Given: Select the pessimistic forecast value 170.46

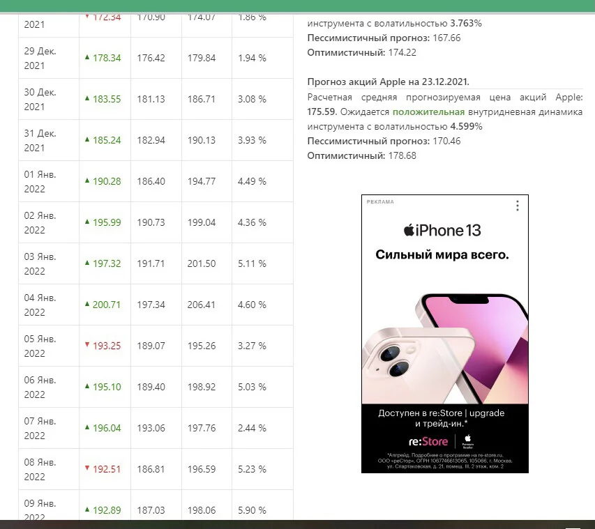Looking at the screenshot, I should (446, 141).
